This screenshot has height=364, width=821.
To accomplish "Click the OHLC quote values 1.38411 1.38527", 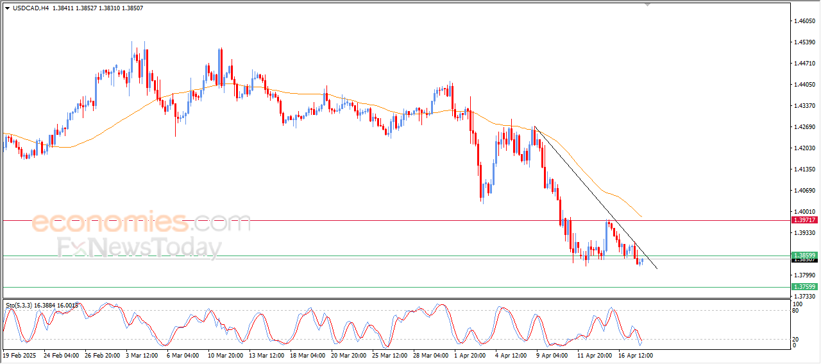I will click(76, 8).
